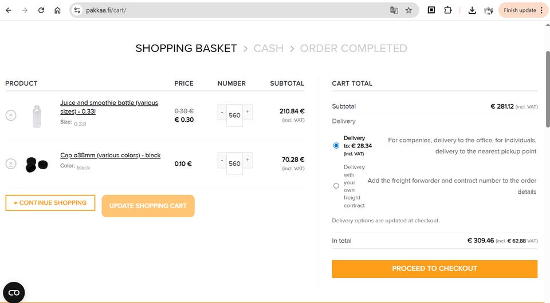The image size is (550, 303).
Task: Click the browser reload page icon
Action: [x=41, y=10]
